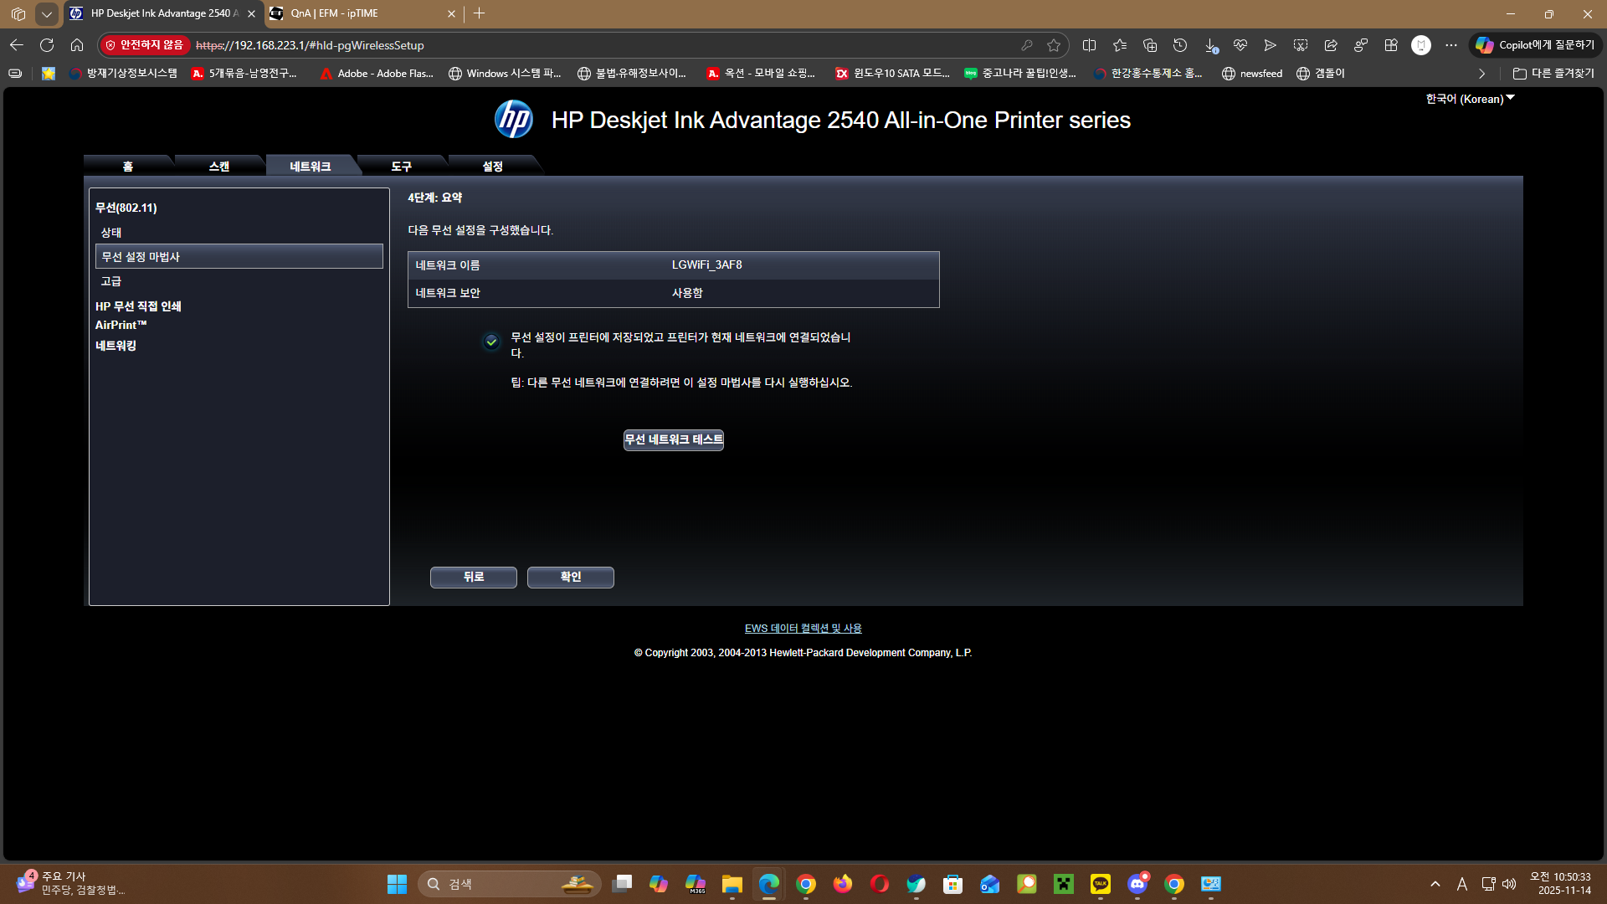1607x904 pixels.
Task: Open Opera from the taskbar
Action: [880, 884]
